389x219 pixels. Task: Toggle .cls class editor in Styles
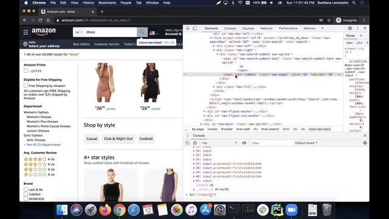359,43
